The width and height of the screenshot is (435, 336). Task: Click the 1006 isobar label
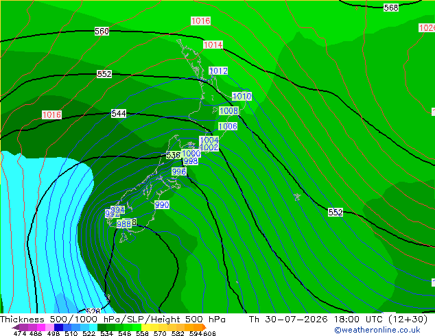tap(228, 127)
